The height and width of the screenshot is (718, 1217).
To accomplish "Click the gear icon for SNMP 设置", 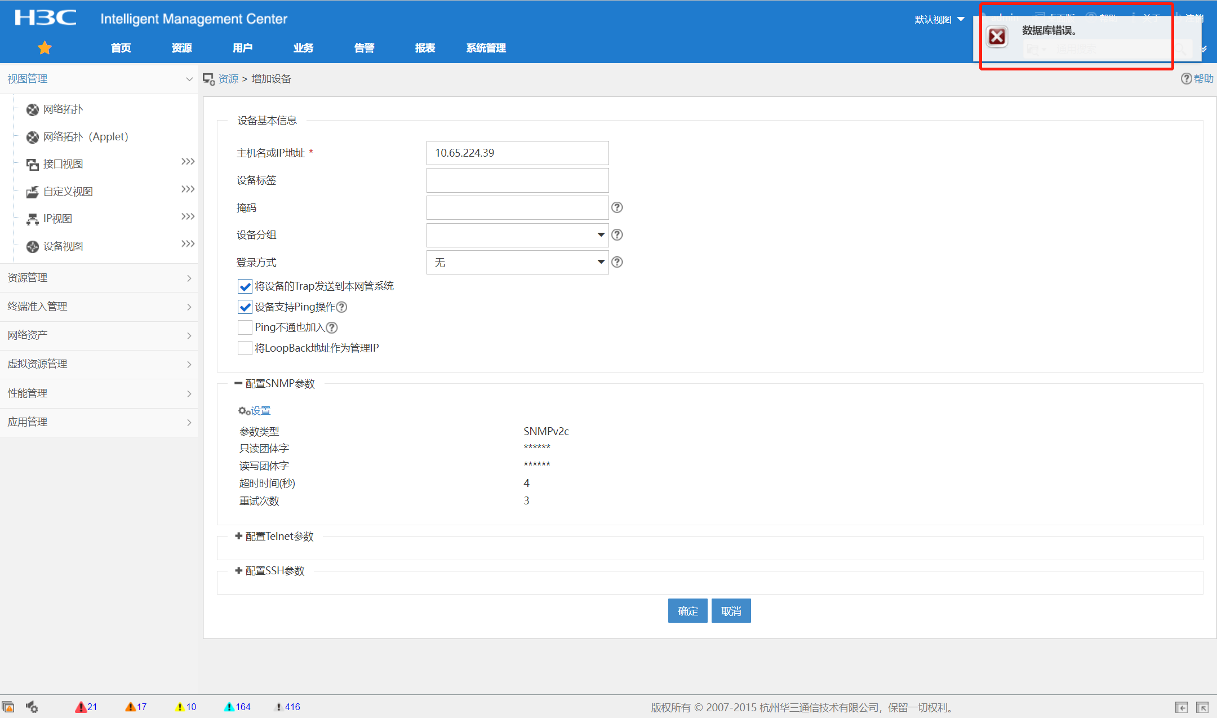I will tap(243, 411).
